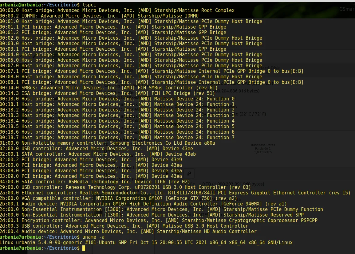
Task: Select the 2a:00.0 Realtek Ethernet controller line
Action: coord(175,193)
